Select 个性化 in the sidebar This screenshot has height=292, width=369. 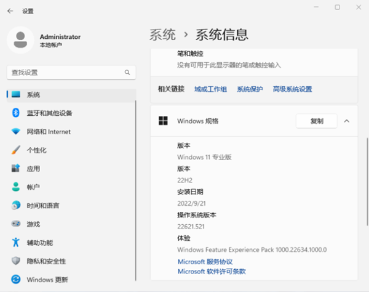click(x=71, y=150)
